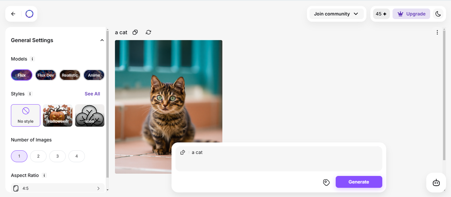Viewport: 451px width, 197px height.
Task: Select the Realistic model
Action: tap(70, 75)
